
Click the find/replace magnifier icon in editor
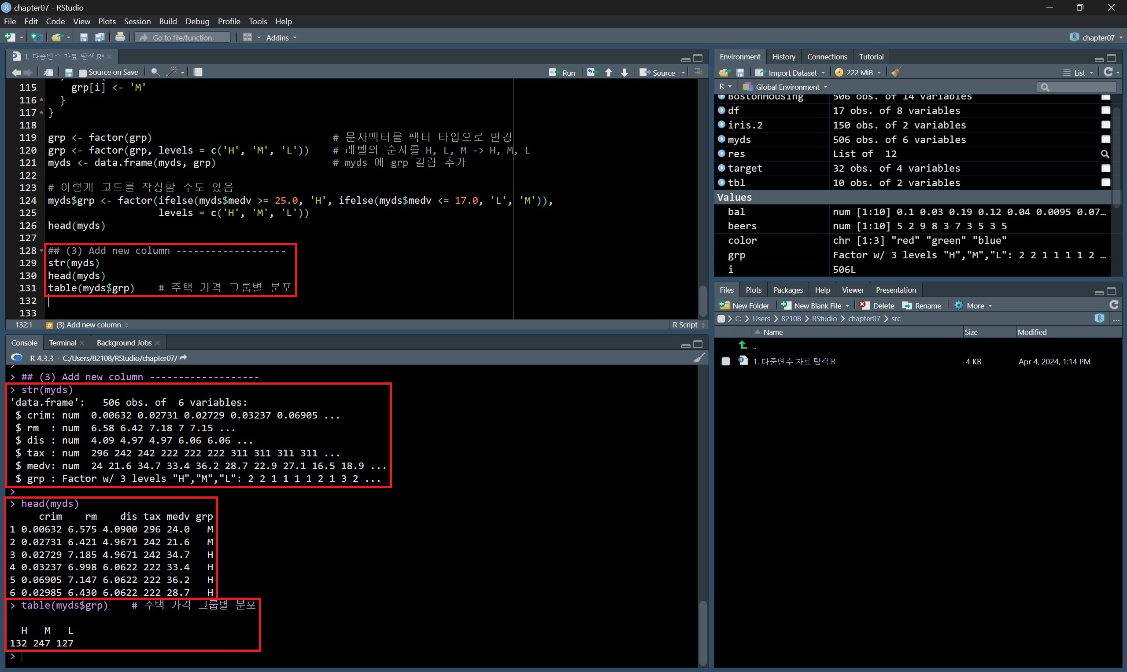point(155,72)
